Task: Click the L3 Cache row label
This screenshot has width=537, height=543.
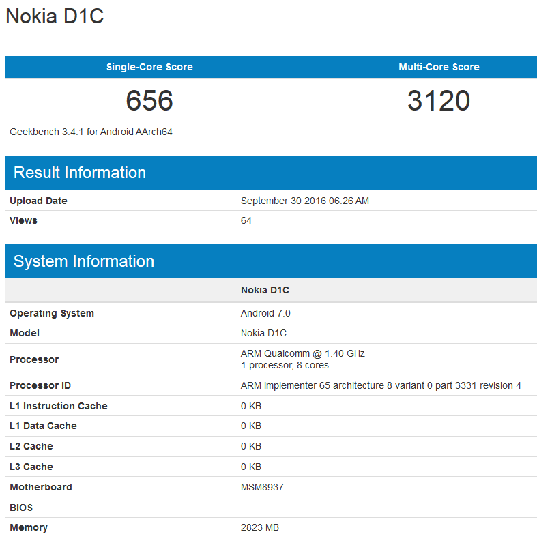Action: click(31, 467)
